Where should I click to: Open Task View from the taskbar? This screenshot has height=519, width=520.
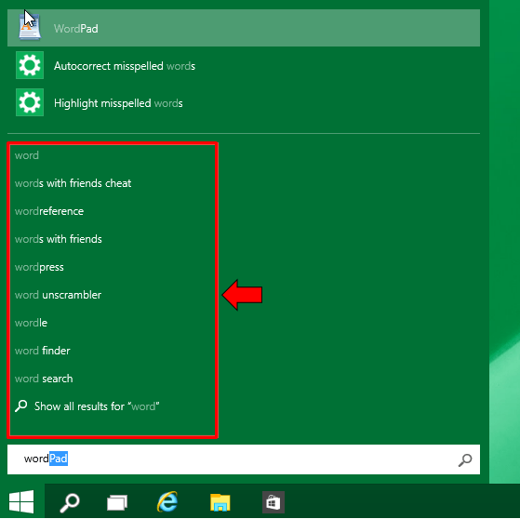tap(117, 502)
